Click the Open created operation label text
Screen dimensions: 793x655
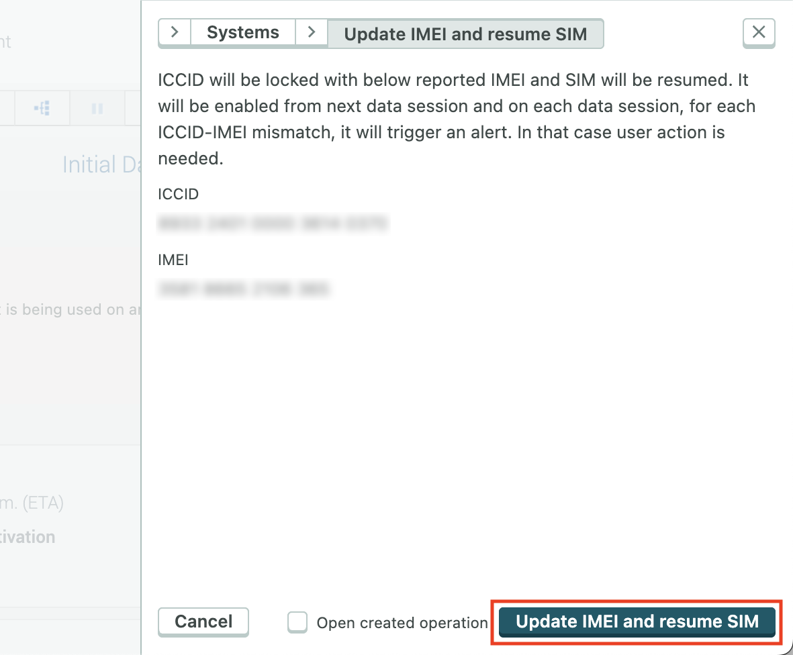(402, 623)
